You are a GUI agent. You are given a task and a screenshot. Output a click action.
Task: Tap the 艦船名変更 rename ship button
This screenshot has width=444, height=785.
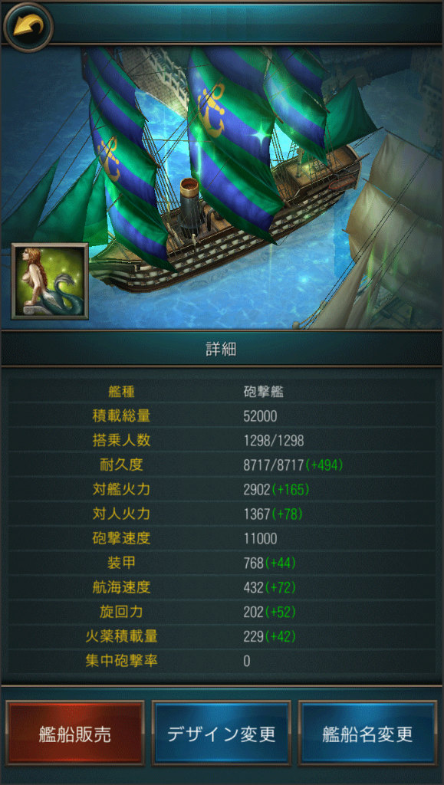(x=367, y=734)
